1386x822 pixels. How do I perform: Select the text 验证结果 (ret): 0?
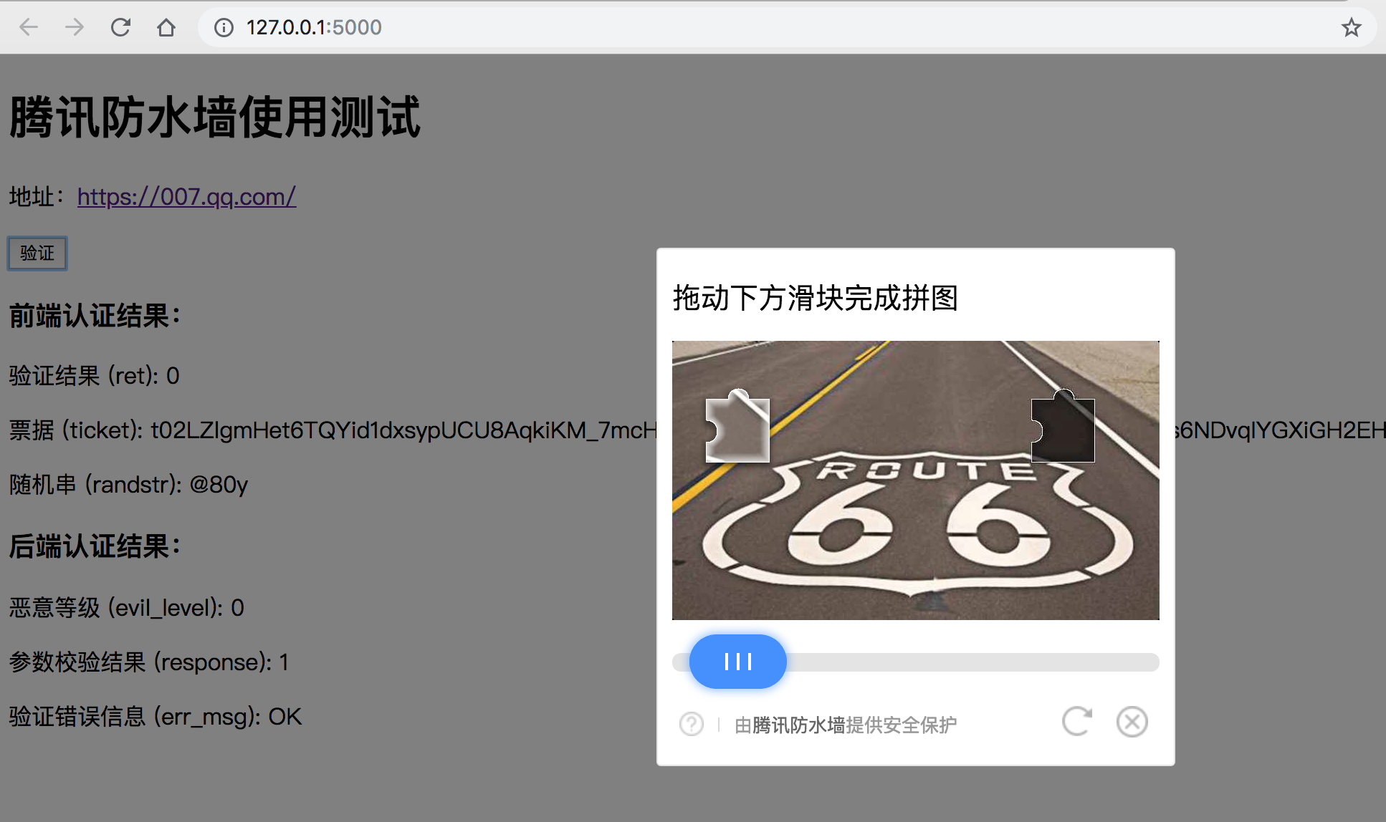tap(94, 376)
